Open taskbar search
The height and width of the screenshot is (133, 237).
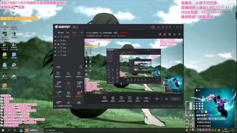pos(9,130)
